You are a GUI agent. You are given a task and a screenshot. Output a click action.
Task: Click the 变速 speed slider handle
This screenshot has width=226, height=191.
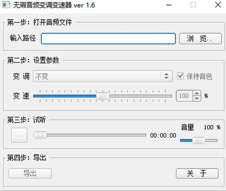(102, 96)
